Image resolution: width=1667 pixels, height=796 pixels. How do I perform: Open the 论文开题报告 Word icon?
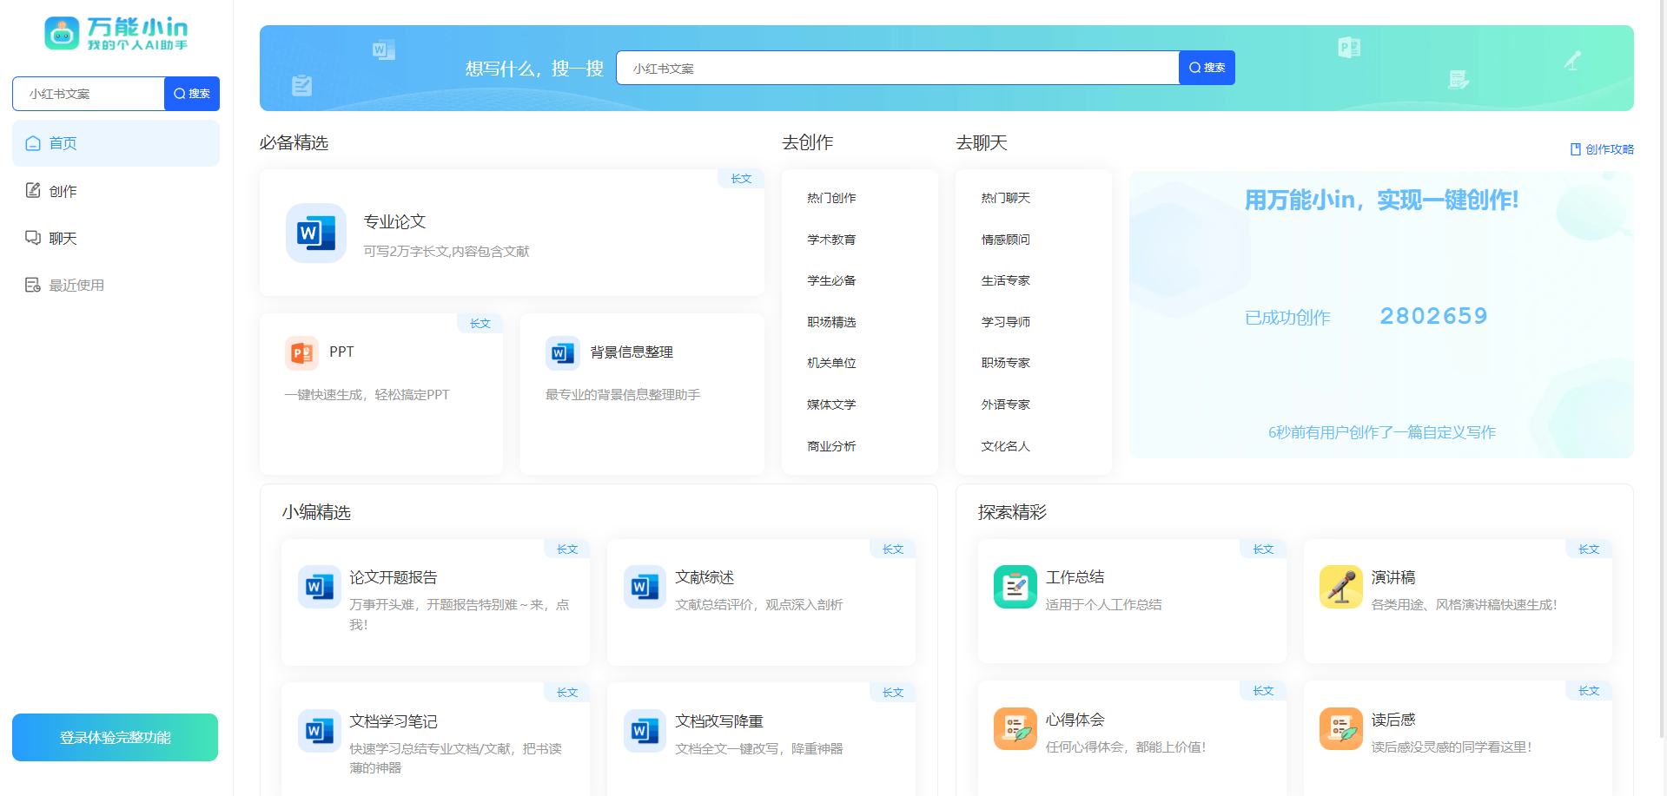(x=319, y=587)
